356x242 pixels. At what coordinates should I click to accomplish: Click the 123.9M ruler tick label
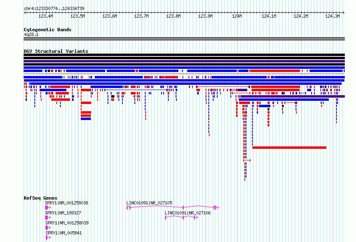click(x=205, y=16)
